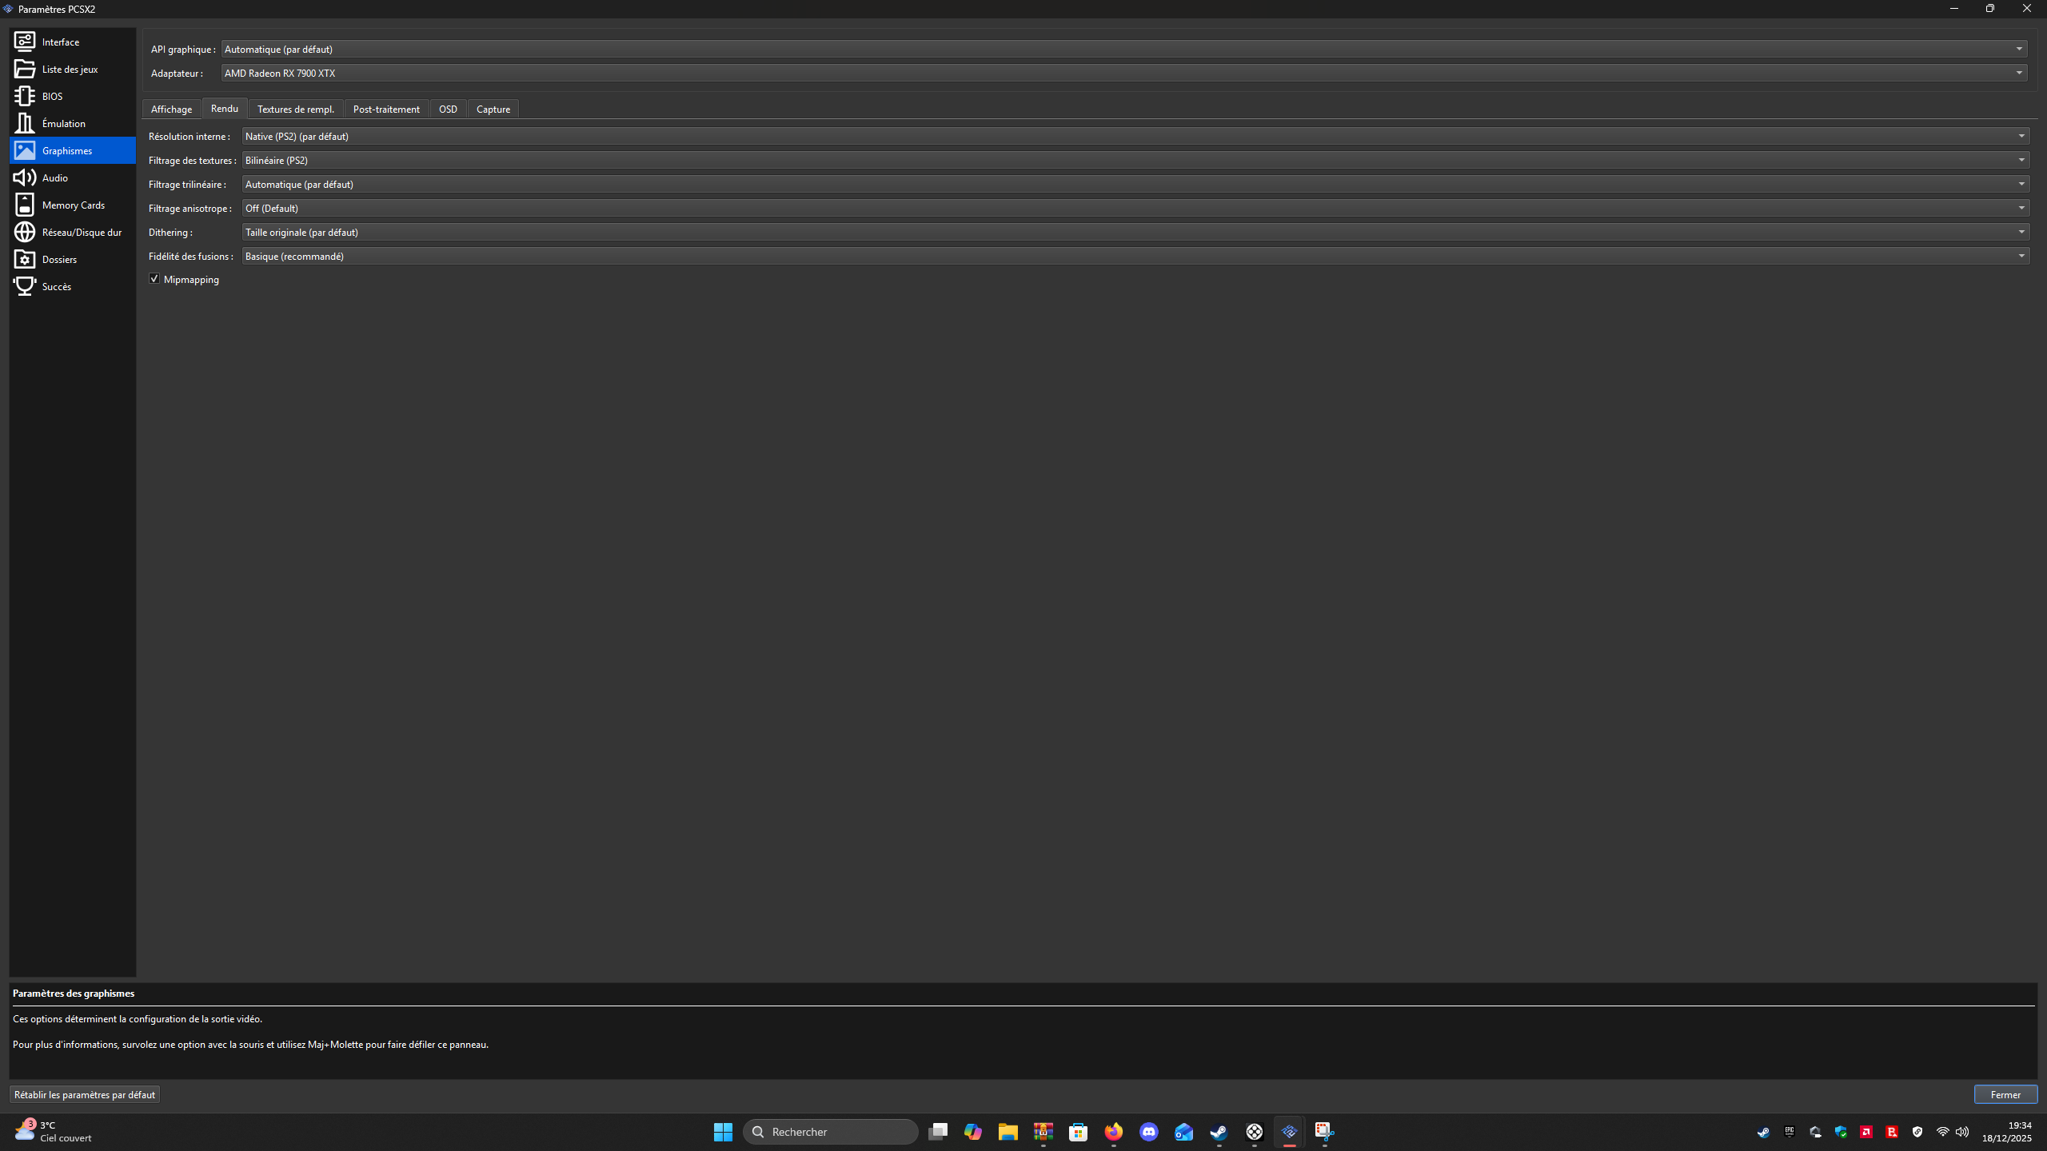Switch to the OSD tab
Image resolution: width=2047 pixels, height=1151 pixels.
click(x=448, y=109)
